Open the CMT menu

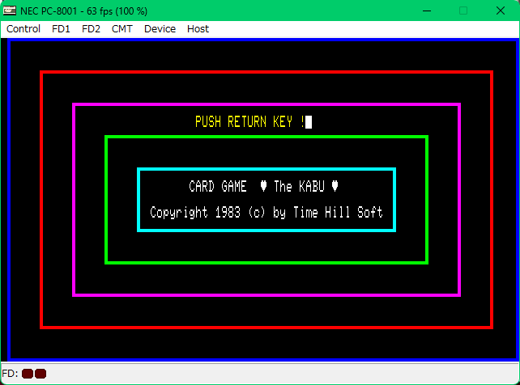pos(122,29)
